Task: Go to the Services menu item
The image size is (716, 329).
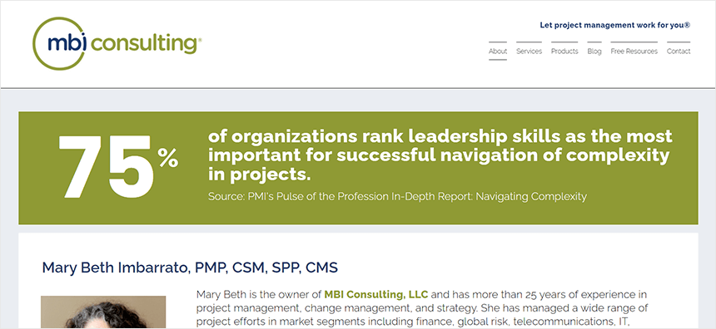Action: pos(529,51)
